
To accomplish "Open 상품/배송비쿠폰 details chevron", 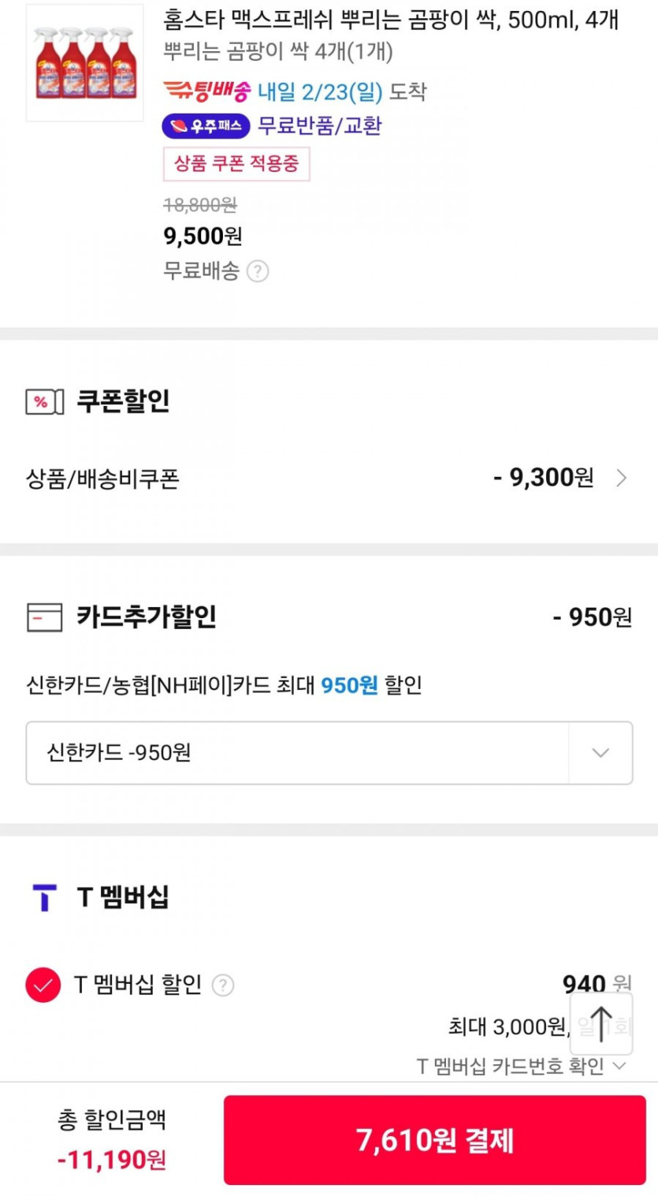I will point(622,478).
